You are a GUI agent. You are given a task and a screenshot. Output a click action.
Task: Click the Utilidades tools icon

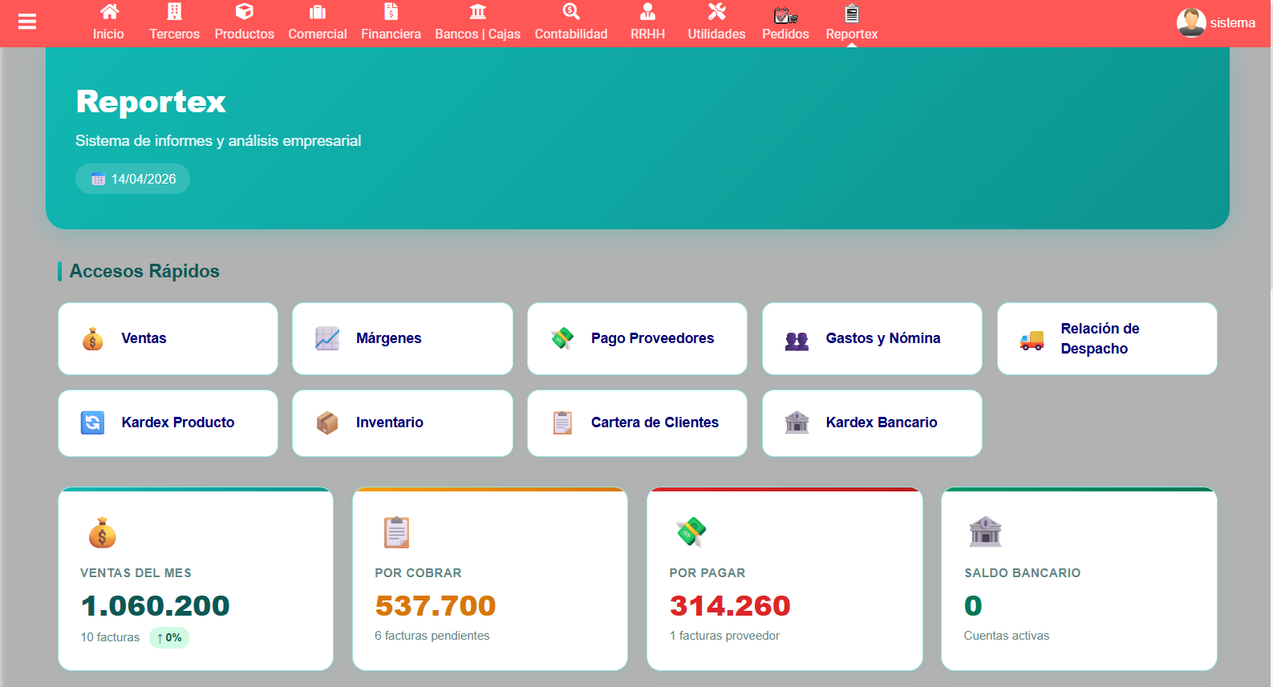pos(717,11)
